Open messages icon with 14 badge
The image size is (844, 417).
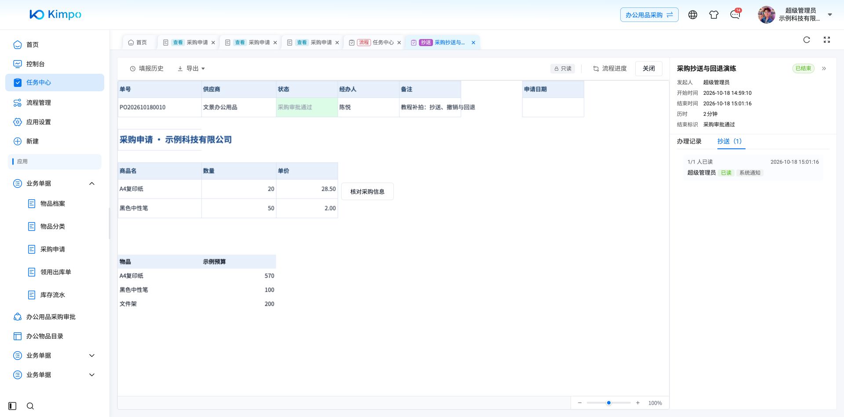click(x=735, y=14)
